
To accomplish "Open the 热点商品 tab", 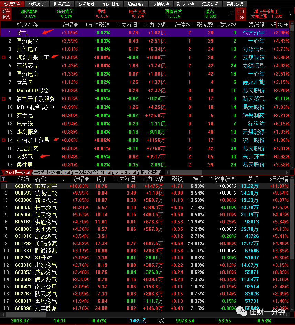I will 136,4.
